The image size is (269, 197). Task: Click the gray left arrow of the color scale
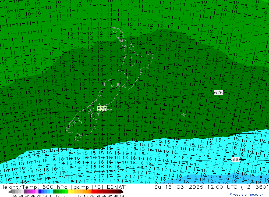(x=10, y=192)
